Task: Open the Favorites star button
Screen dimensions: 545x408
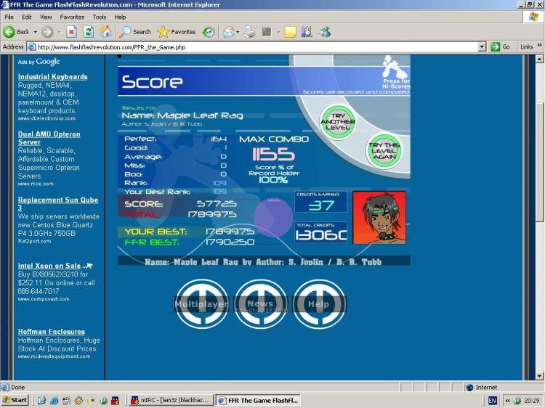Action: (177, 32)
